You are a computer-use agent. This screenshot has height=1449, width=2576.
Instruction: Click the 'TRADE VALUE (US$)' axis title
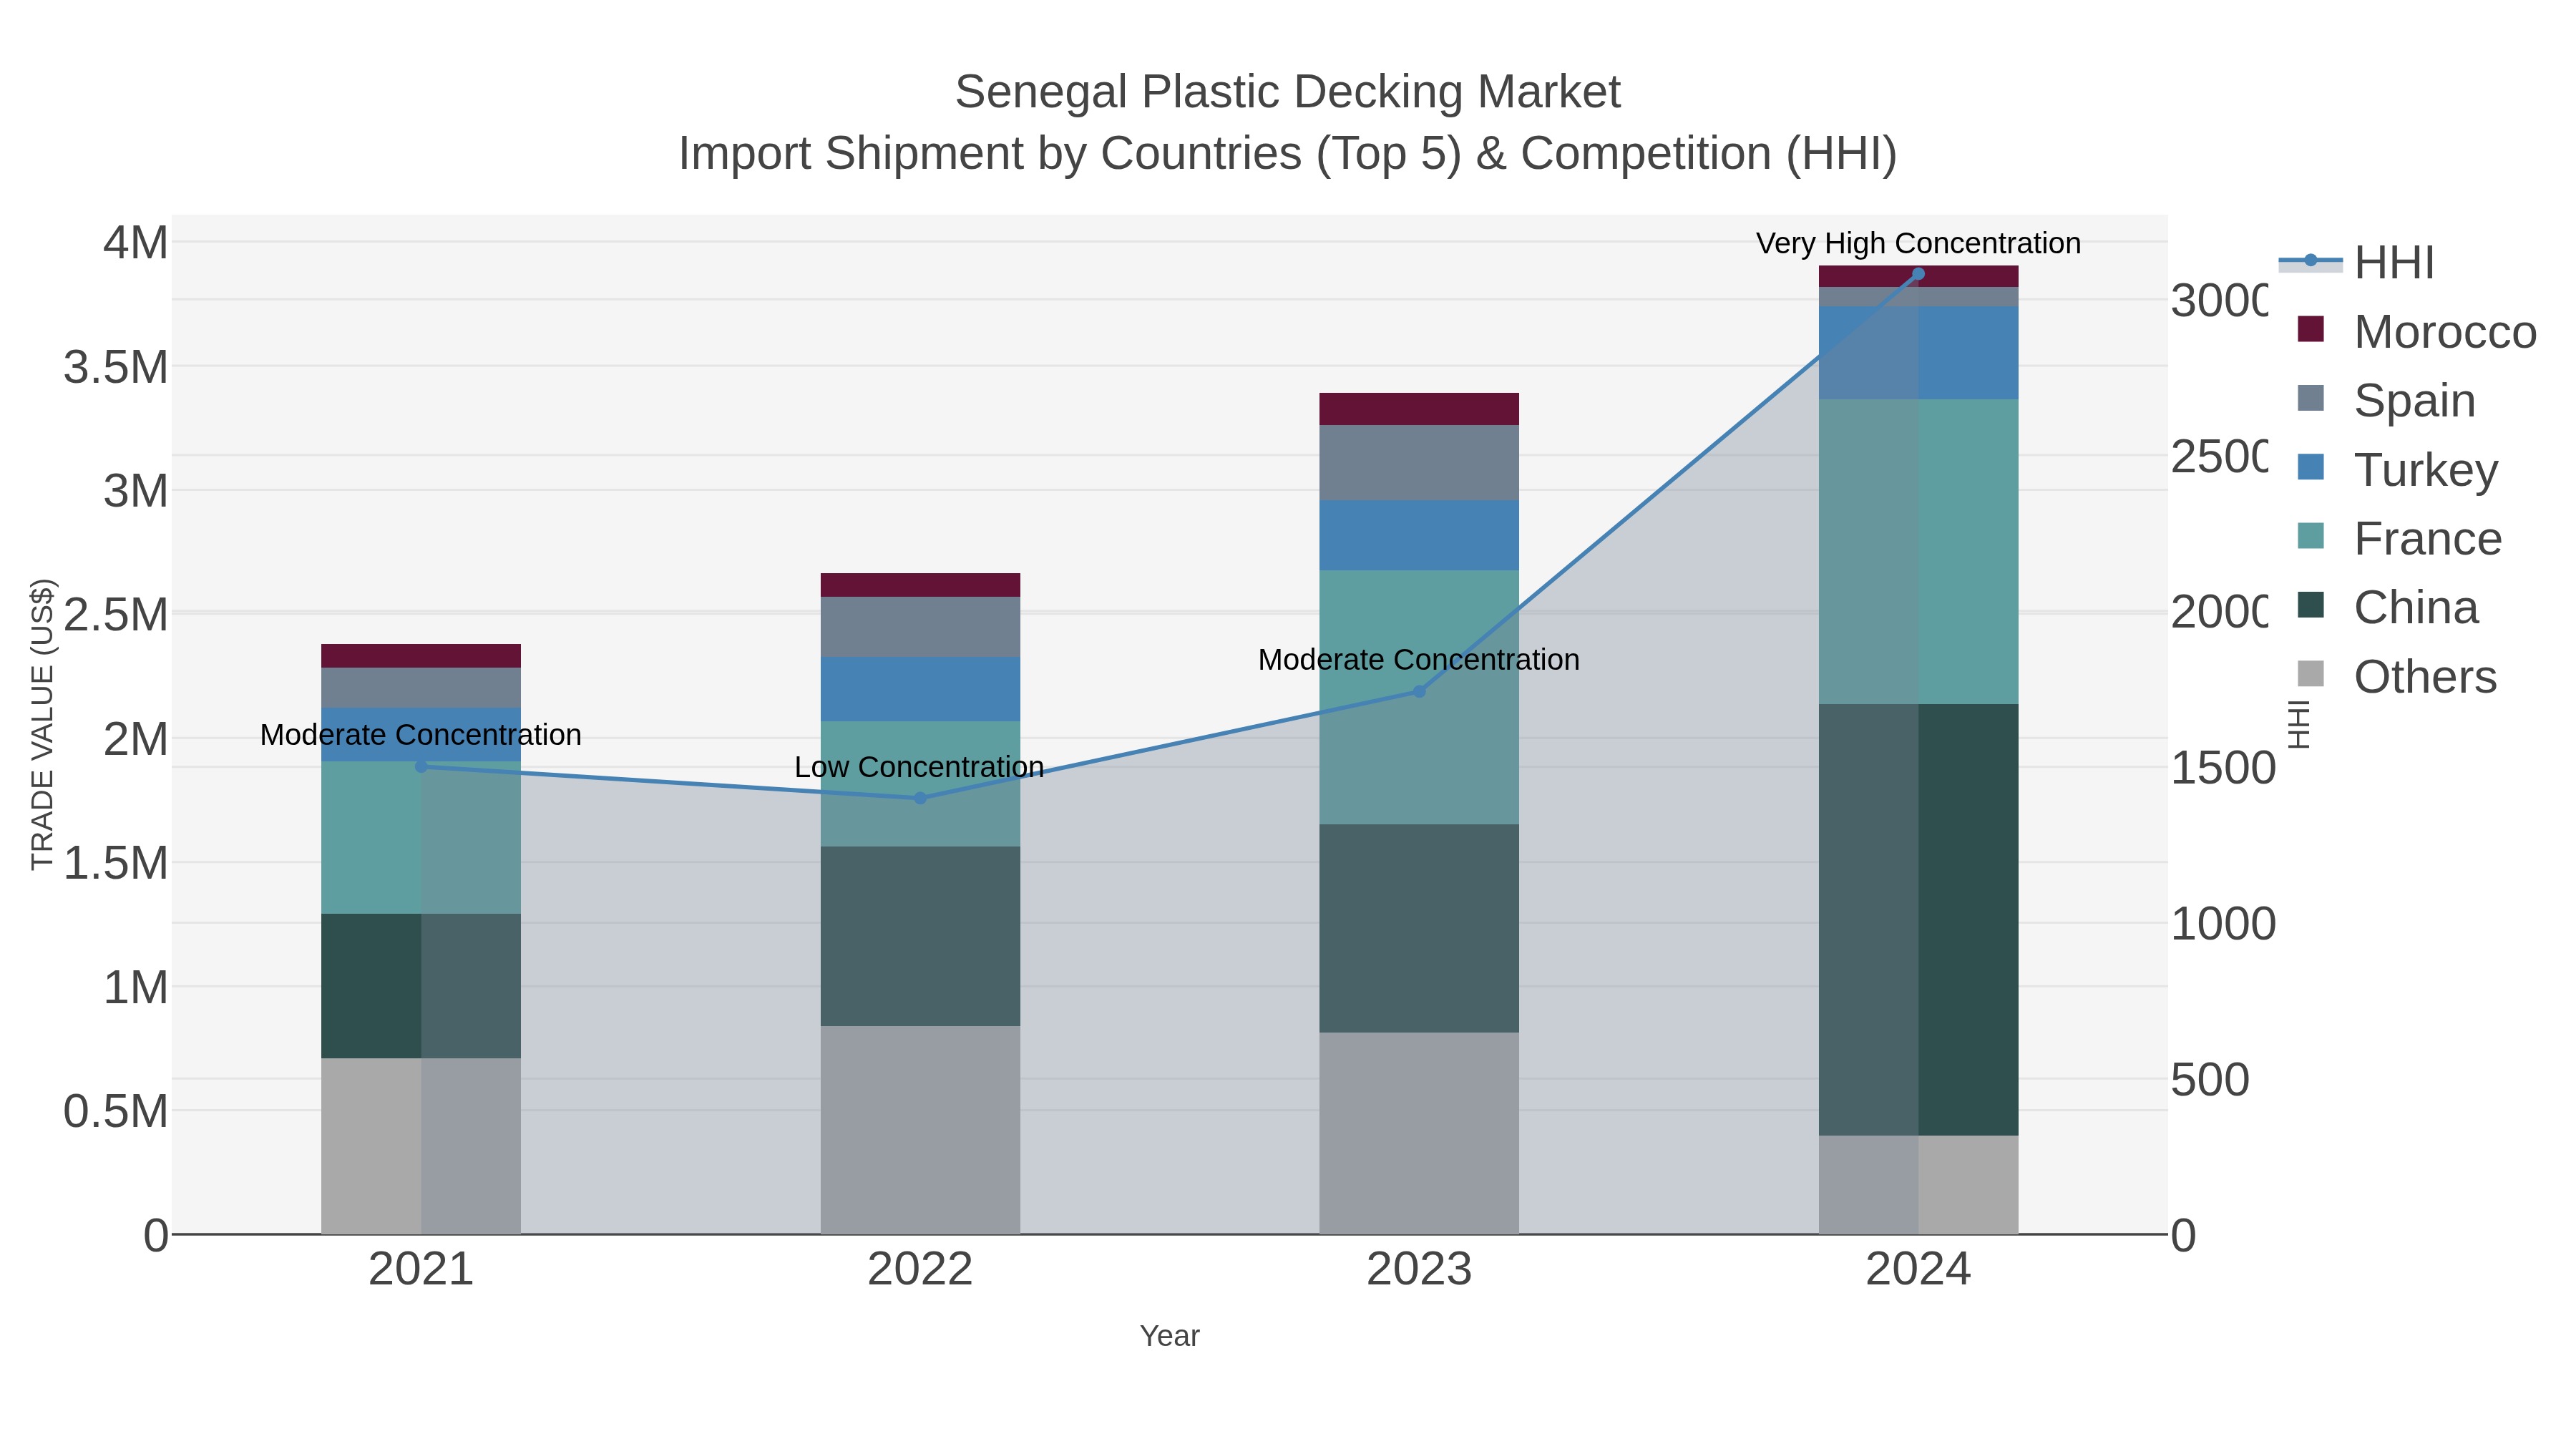coord(42,724)
